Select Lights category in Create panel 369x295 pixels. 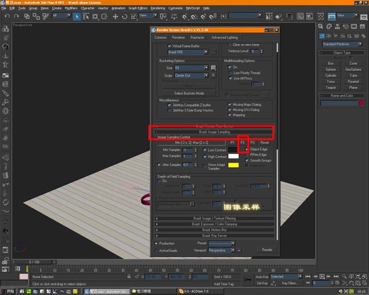[335, 36]
